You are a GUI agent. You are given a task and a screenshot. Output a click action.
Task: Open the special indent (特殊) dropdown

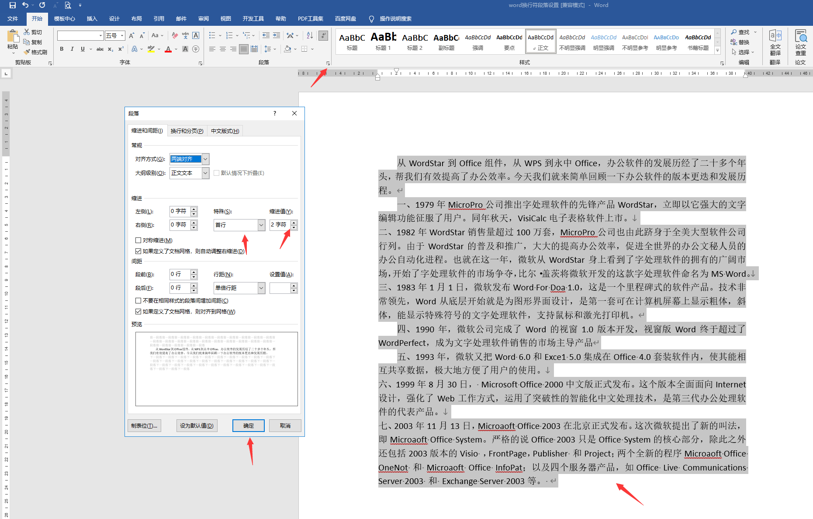coord(261,225)
